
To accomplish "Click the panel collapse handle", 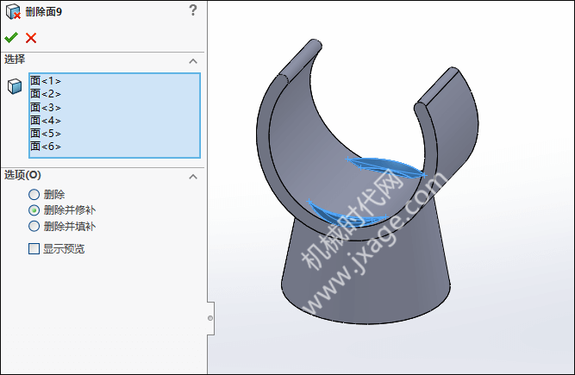I will tap(210, 318).
